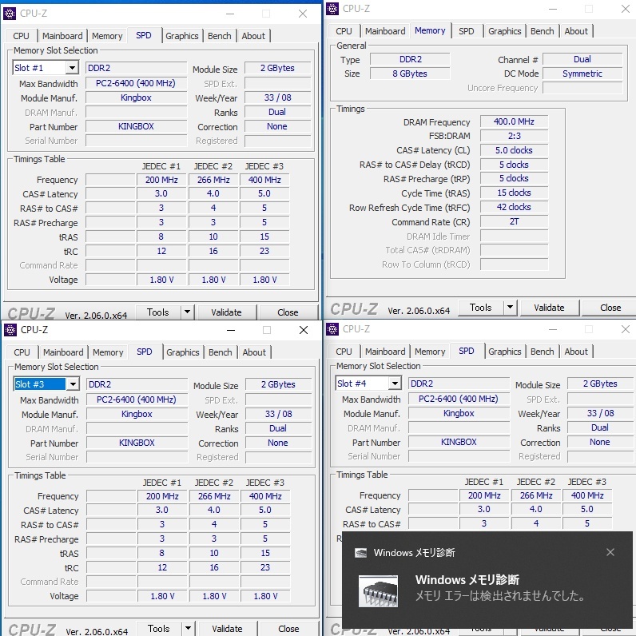Open Bench tab in Slot #4 window
The width and height of the screenshot is (636, 636).
[543, 352]
